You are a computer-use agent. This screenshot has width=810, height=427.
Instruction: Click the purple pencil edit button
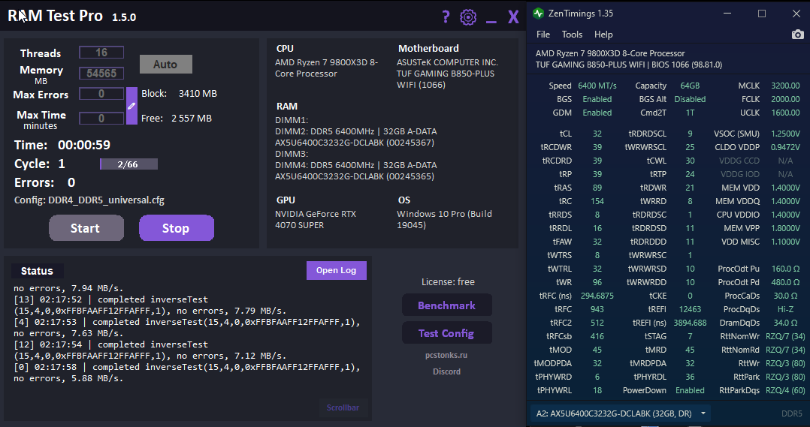(x=131, y=106)
